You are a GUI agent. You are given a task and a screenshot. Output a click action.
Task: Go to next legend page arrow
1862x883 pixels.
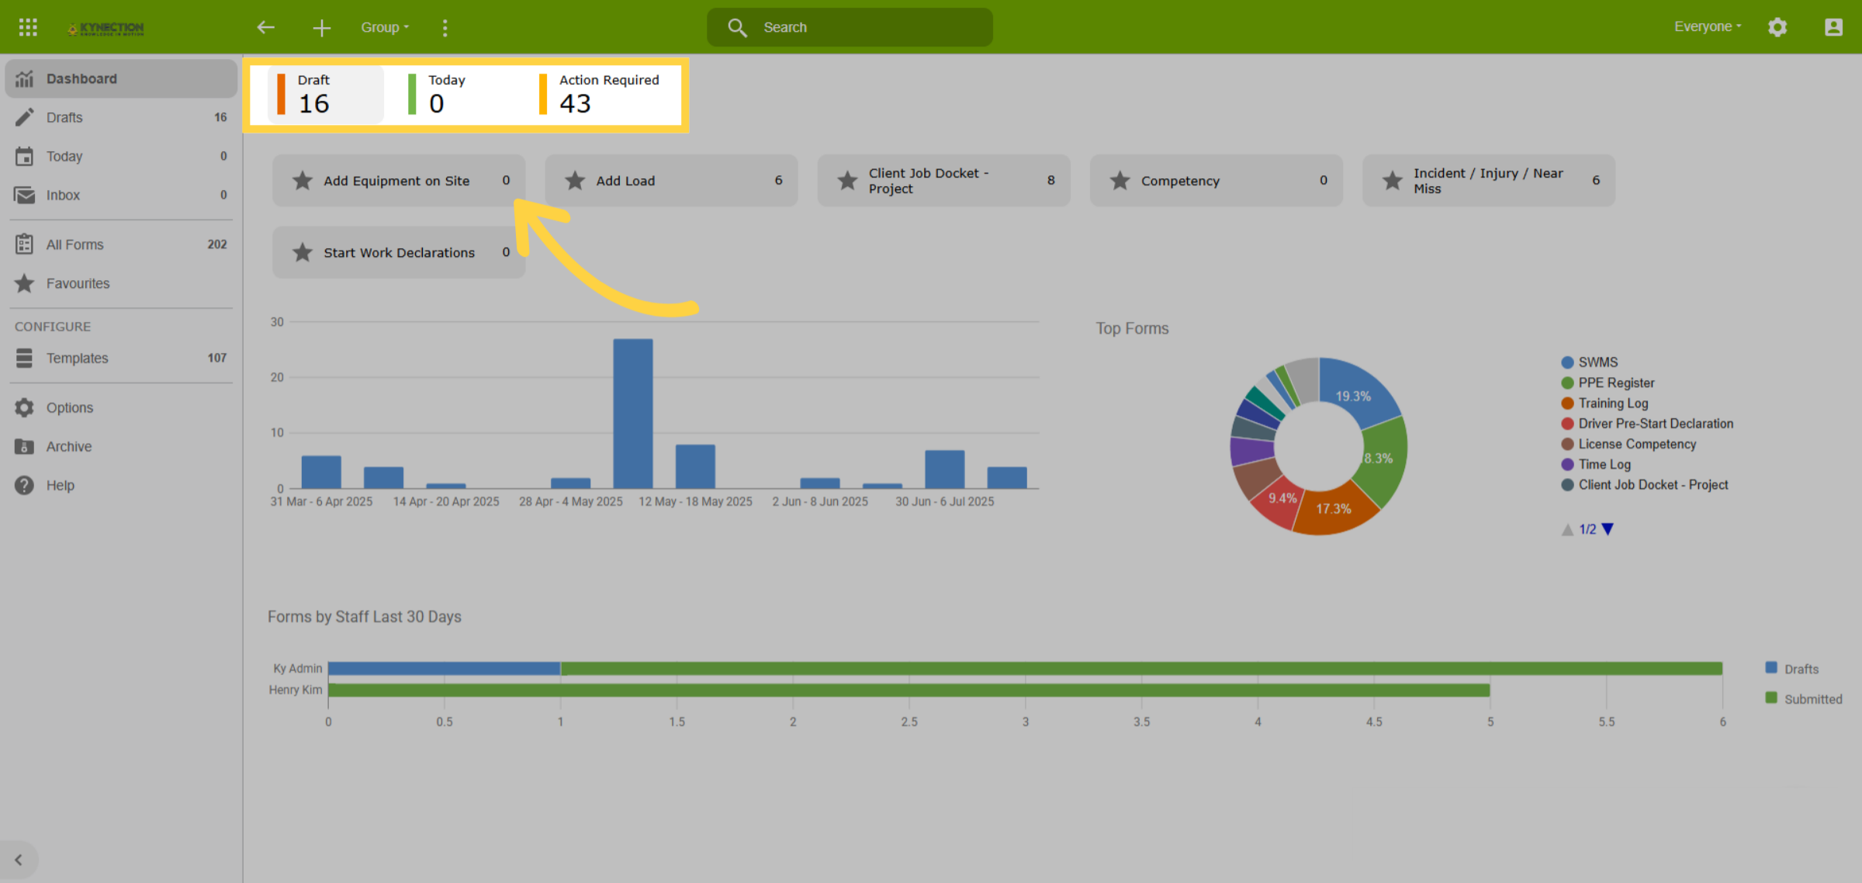[1608, 529]
